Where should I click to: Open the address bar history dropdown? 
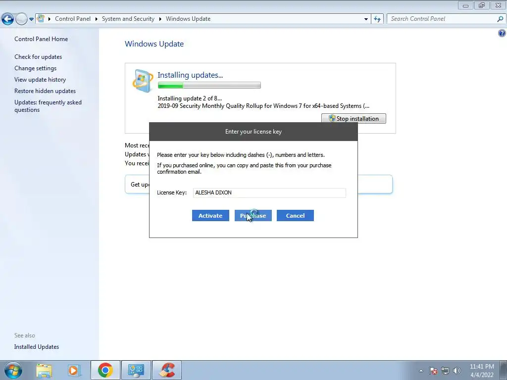click(x=366, y=19)
